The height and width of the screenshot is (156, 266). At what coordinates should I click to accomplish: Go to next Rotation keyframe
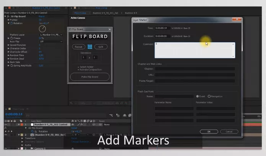[12, 131]
